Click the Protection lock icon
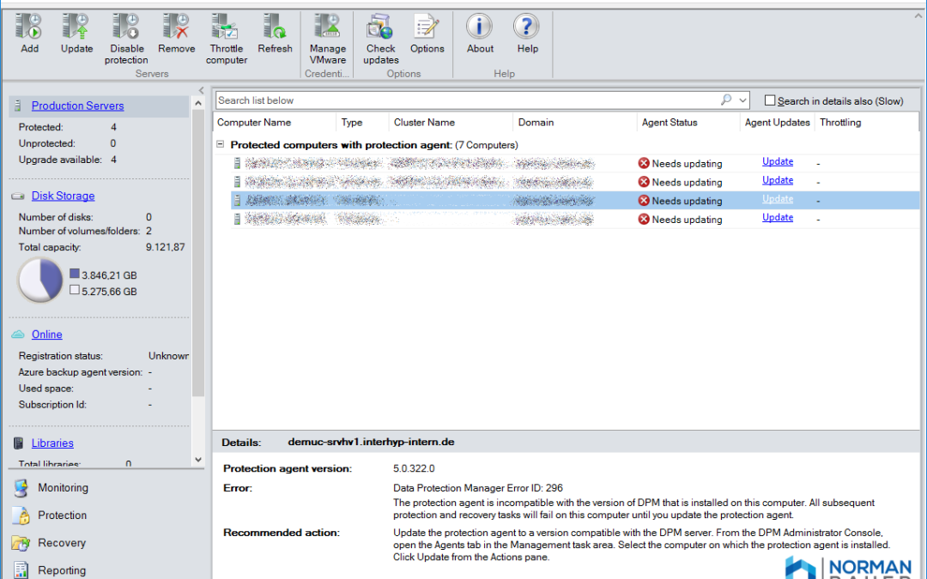 [x=21, y=516]
